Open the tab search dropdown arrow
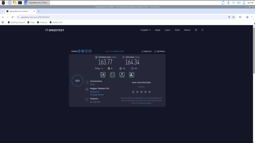The width and height of the screenshot is (255, 143). pos(3,11)
